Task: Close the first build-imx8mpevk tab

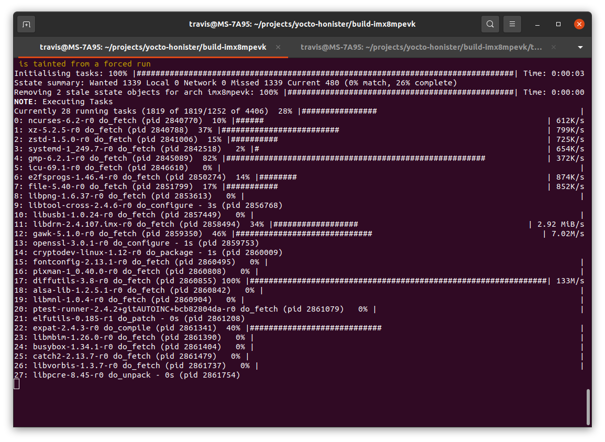Action: [x=278, y=47]
